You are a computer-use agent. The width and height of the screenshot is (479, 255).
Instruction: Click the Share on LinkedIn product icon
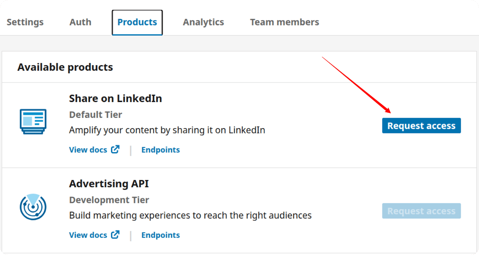[33, 121]
